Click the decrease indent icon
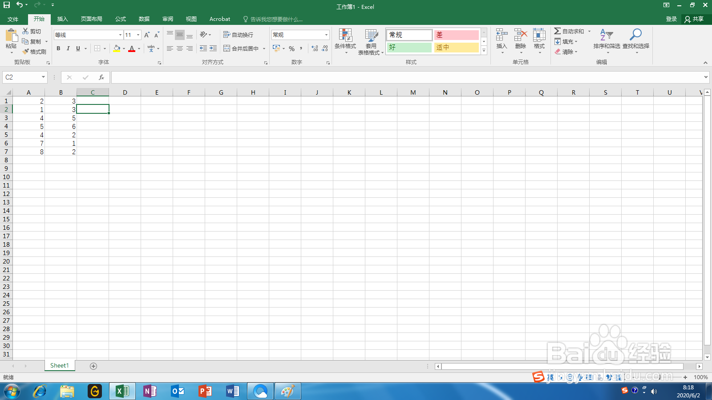Screen dimensions: 712x400 [x=203, y=48]
